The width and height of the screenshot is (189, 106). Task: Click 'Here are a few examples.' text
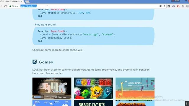48,73
